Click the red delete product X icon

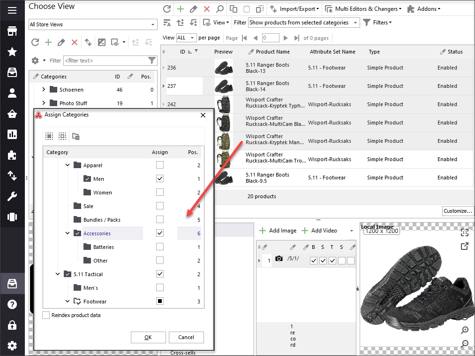[207, 9]
